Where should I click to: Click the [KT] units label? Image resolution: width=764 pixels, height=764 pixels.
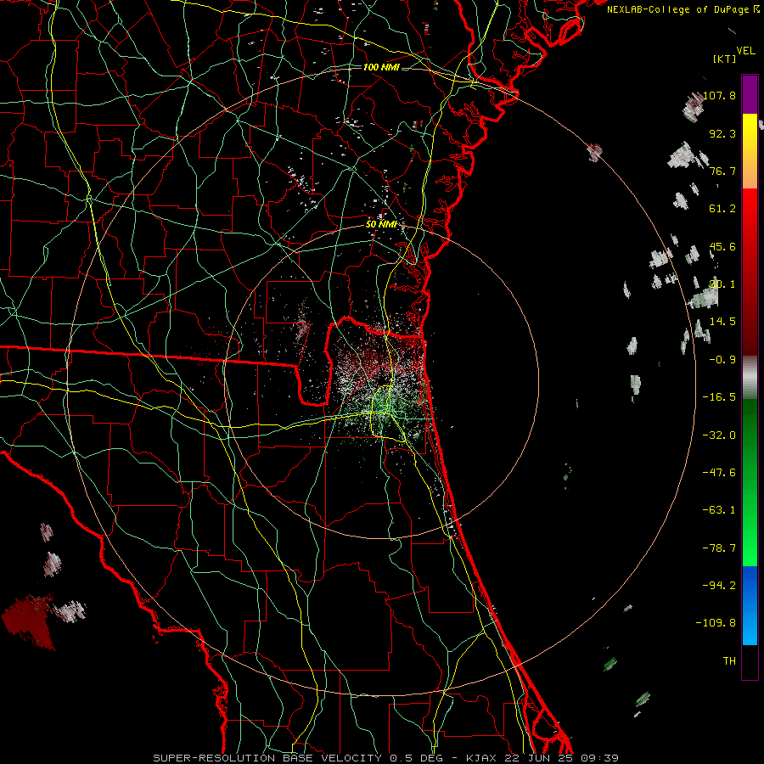725,59
